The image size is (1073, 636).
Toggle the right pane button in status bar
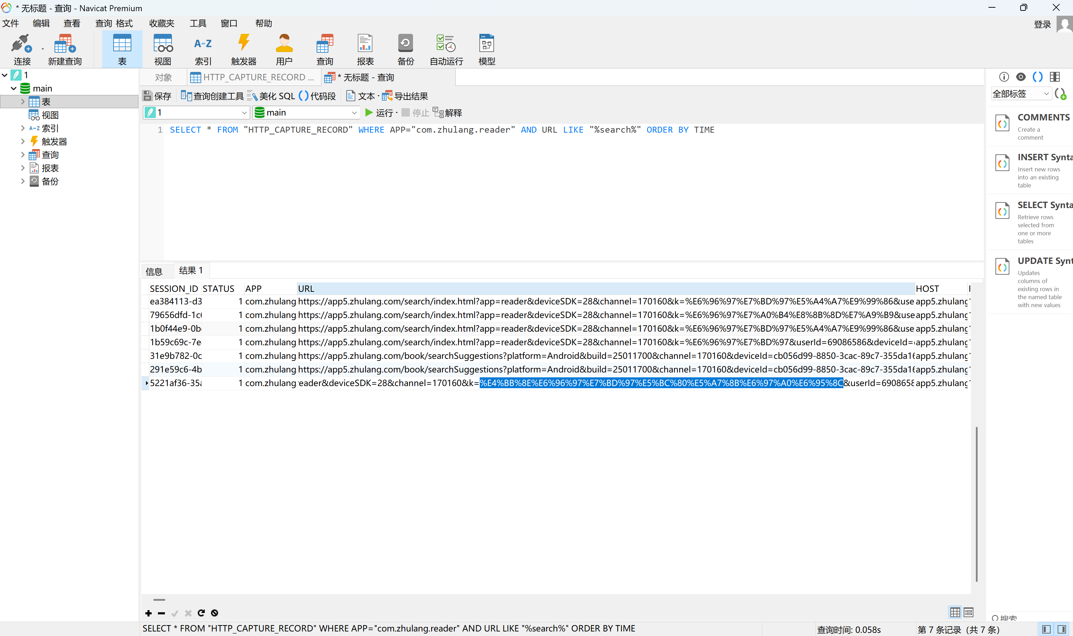[x=1062, y=629]
